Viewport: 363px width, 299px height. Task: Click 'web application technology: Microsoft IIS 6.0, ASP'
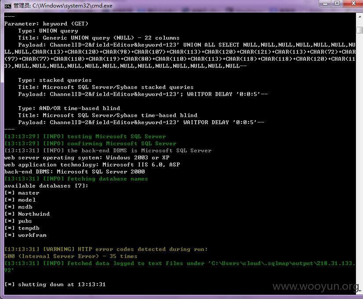pos(92,165)
